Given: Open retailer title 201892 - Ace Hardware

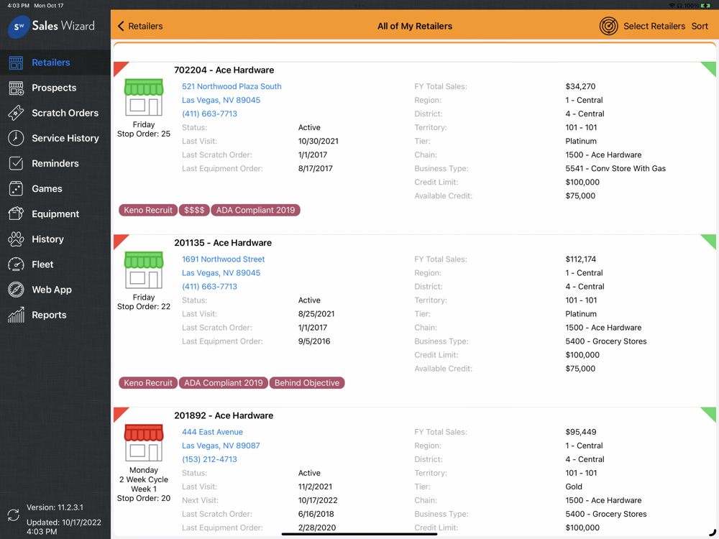Looking at the screenshot, I should click(224, 415).
